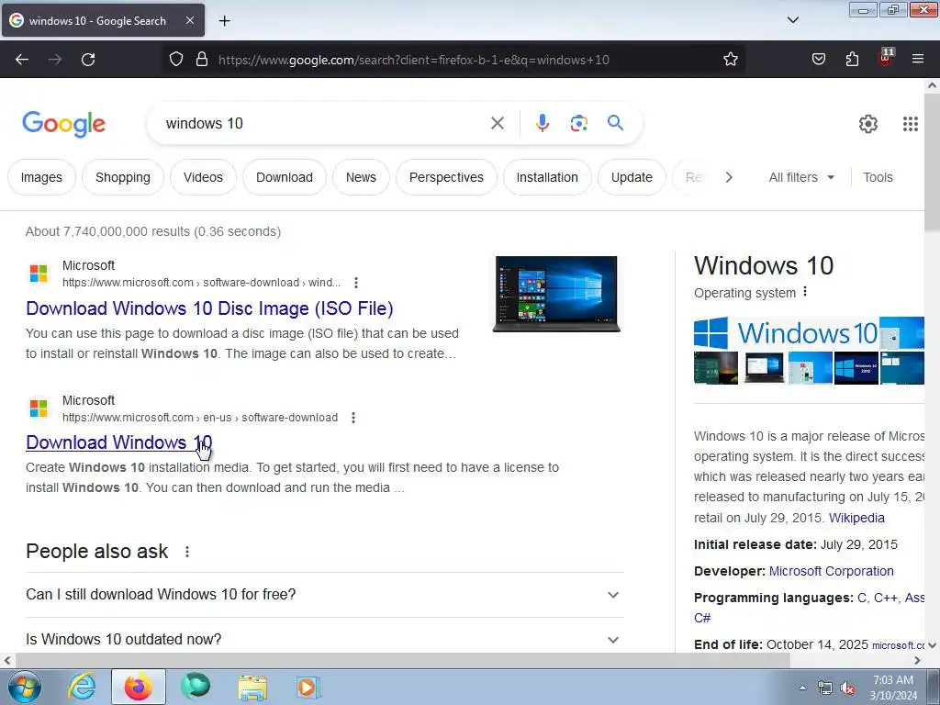
Task: Open knowledge panel more options next to Operating system
Action: pyautogui.click(x=804, y=292)
